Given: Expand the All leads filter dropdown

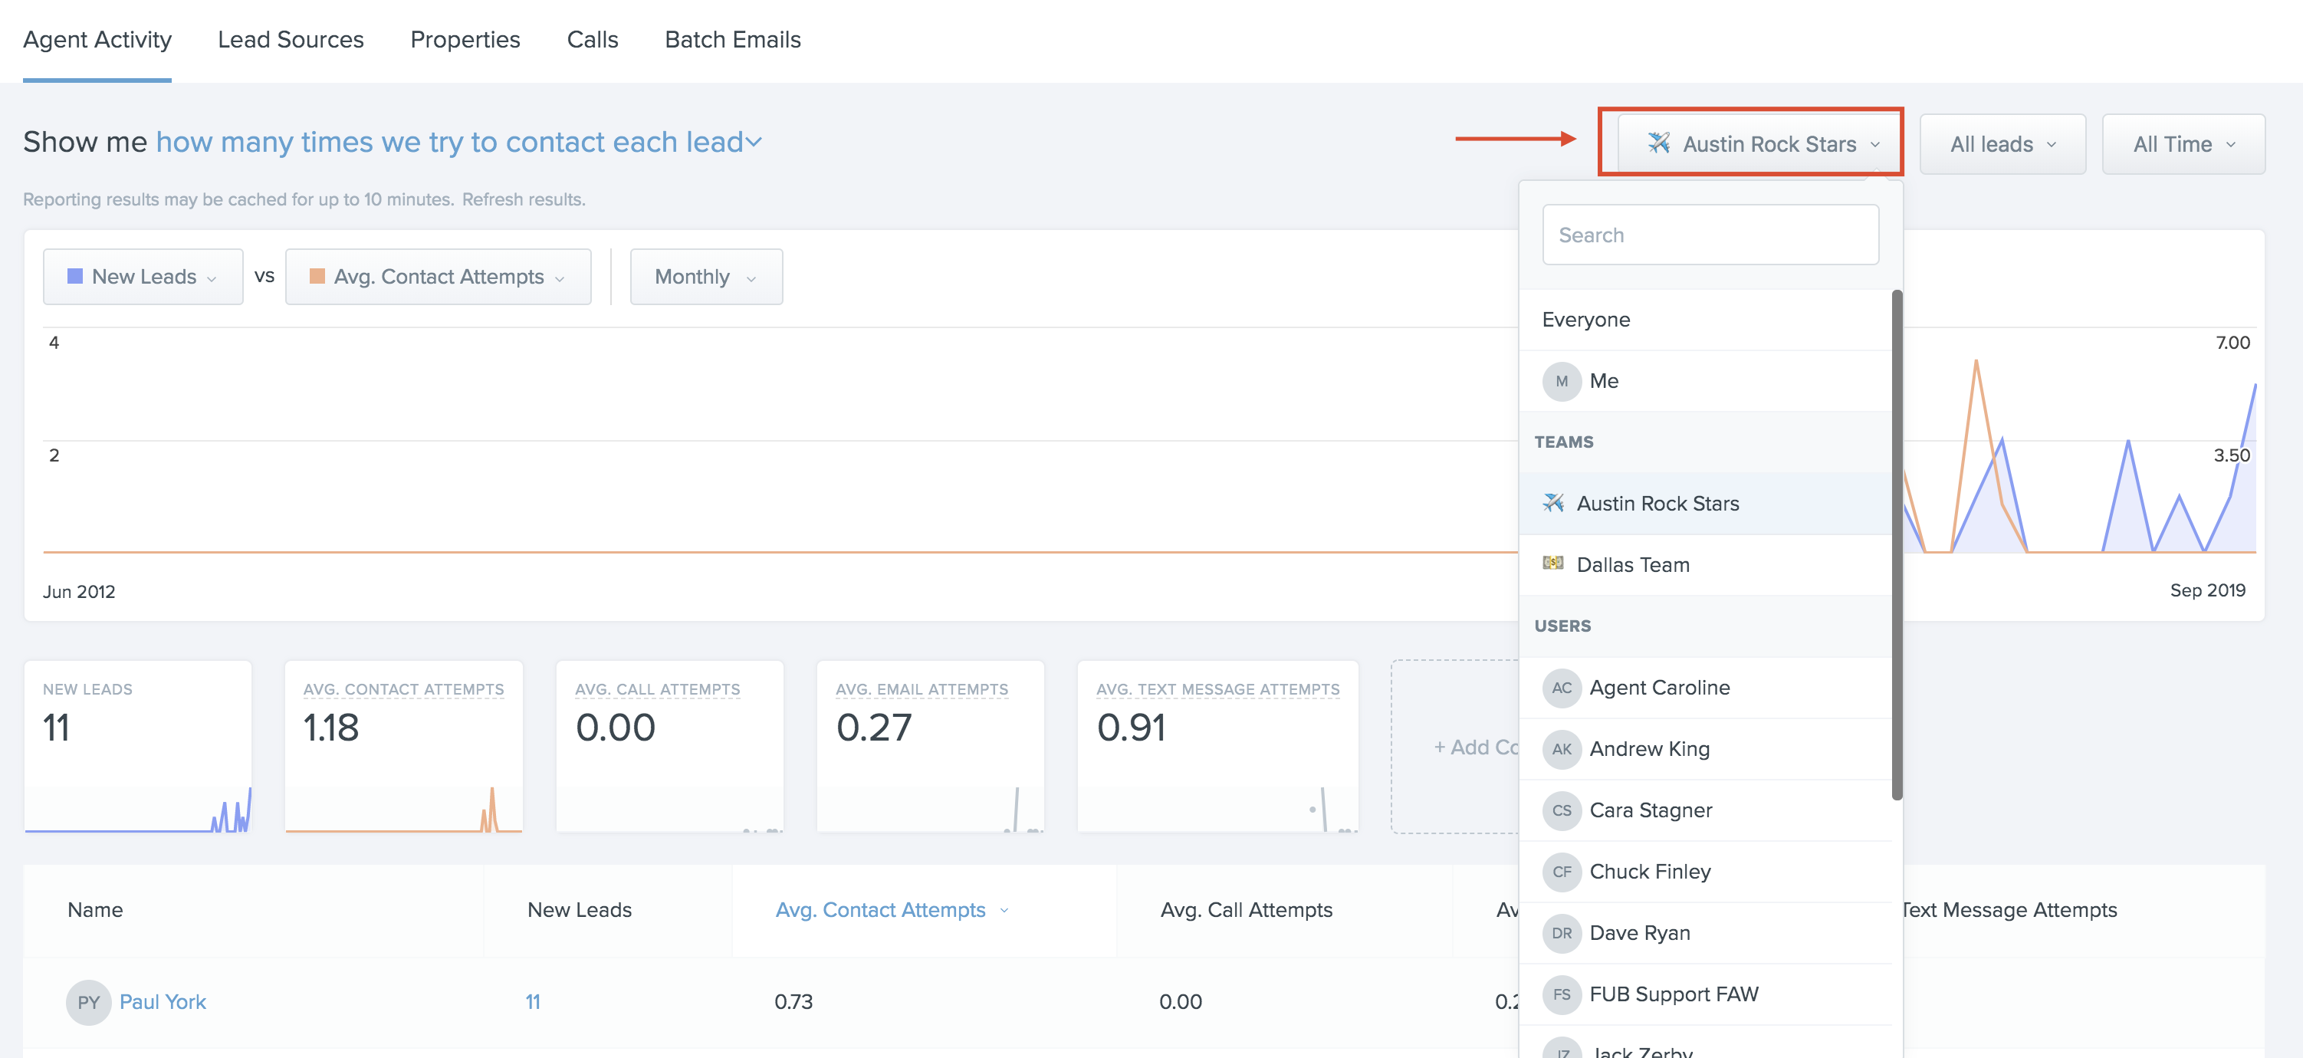Looking at the screenshot, I should (x=2002, y=144).
